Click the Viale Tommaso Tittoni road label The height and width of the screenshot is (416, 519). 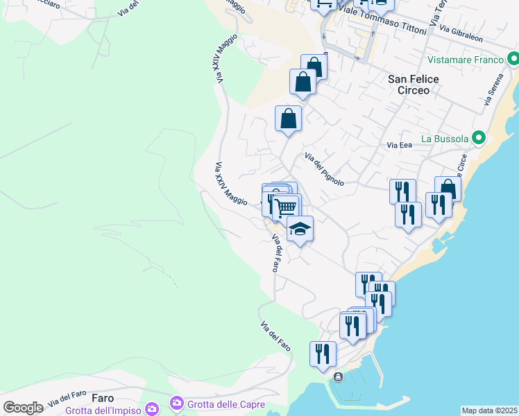click(x=382, y=19)
